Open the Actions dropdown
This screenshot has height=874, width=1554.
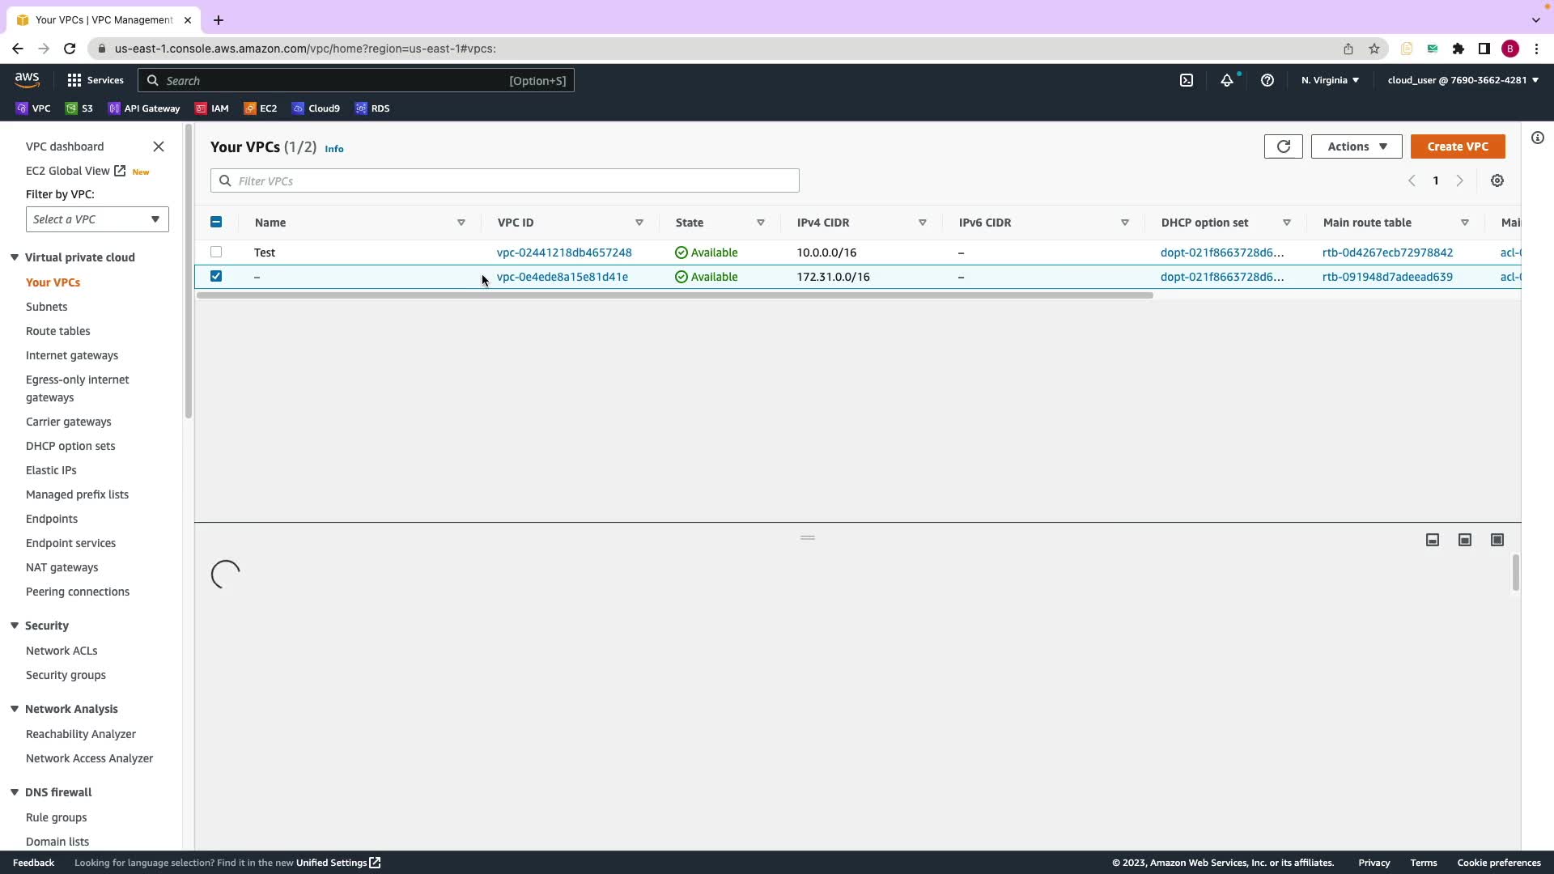point(1357,146)
